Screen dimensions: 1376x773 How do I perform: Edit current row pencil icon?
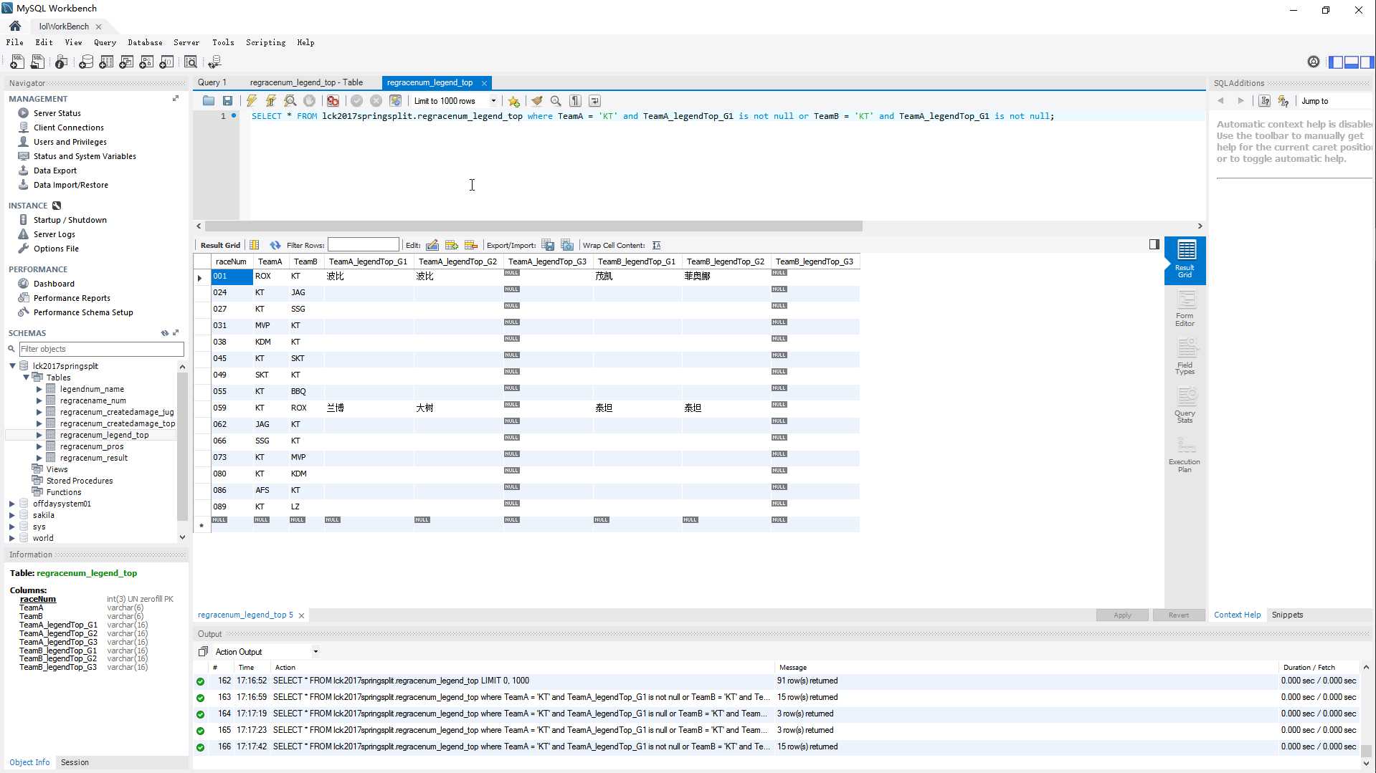(x=432, y=245)
